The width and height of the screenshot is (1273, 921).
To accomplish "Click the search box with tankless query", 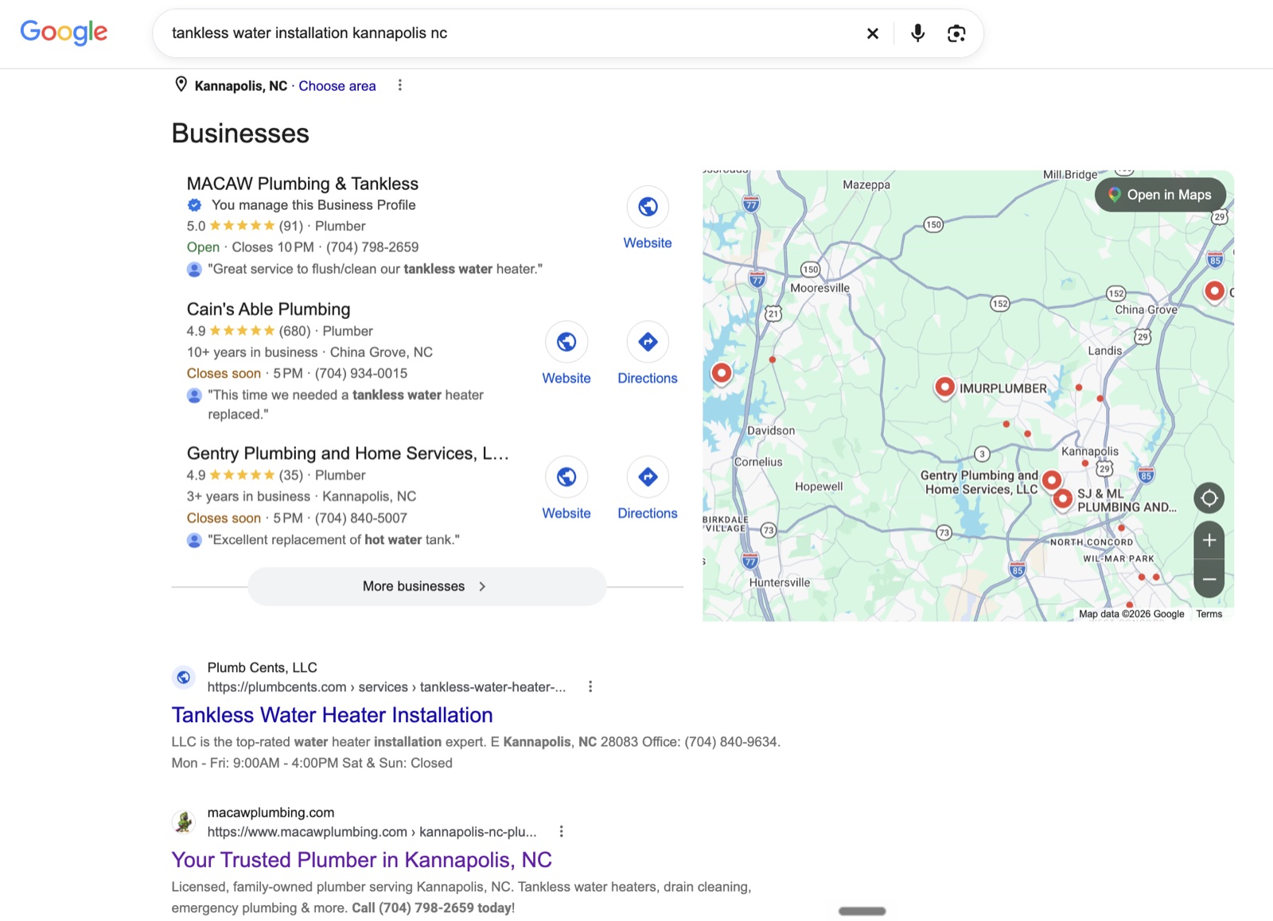I will coord(509,33).
